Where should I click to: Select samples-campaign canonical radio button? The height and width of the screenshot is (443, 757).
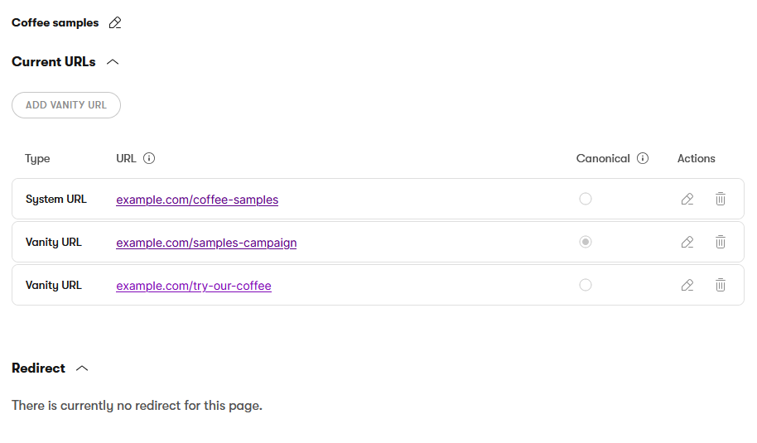586,243
